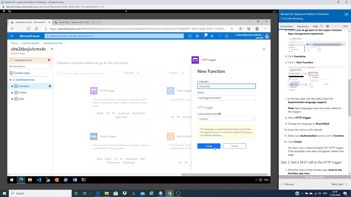Viewport: 351px width, 197px height.
Task: Open PowerShell in lab taskbar
Action: pos(66,180)
